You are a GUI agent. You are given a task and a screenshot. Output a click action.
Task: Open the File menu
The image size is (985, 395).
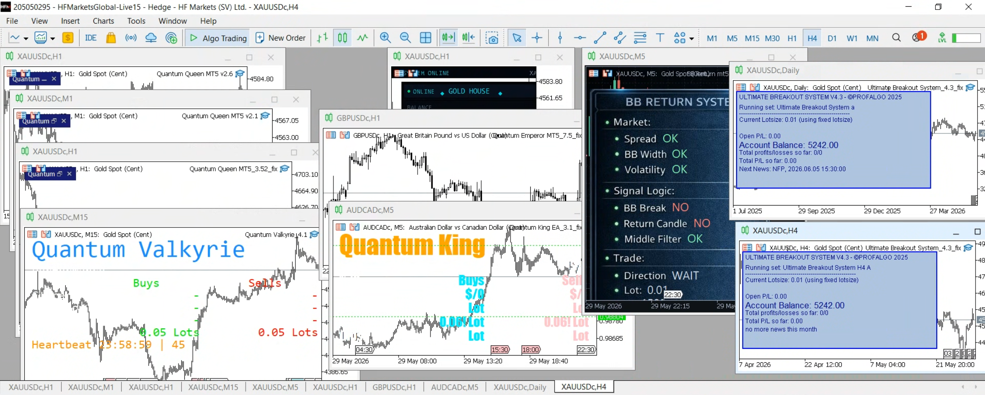[x=12, y=21]
